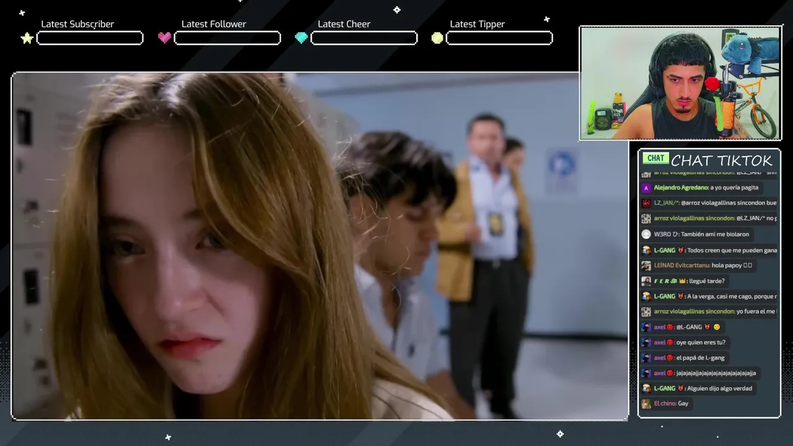
Task: Click El chino's avatar in chat
Action: (x=646, y=404)
